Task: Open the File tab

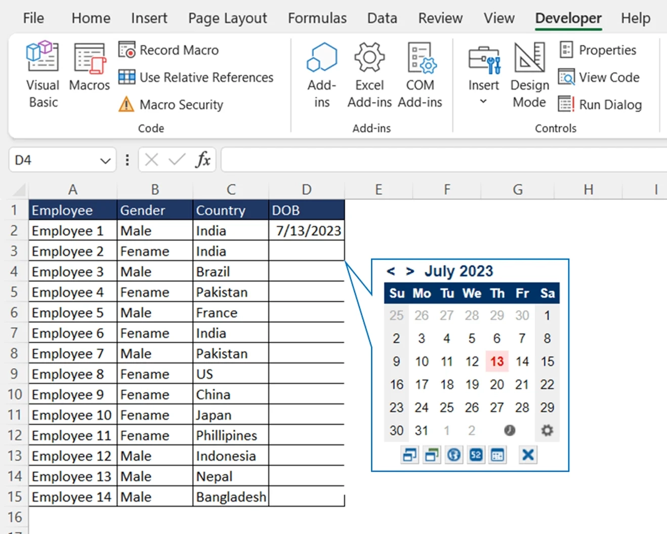Action: pos(33,18)
